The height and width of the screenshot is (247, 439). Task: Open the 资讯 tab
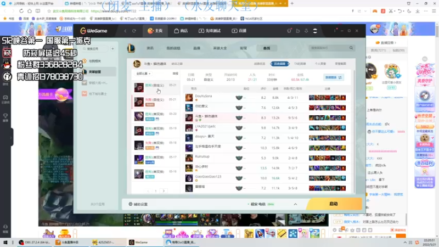[150, 48]
